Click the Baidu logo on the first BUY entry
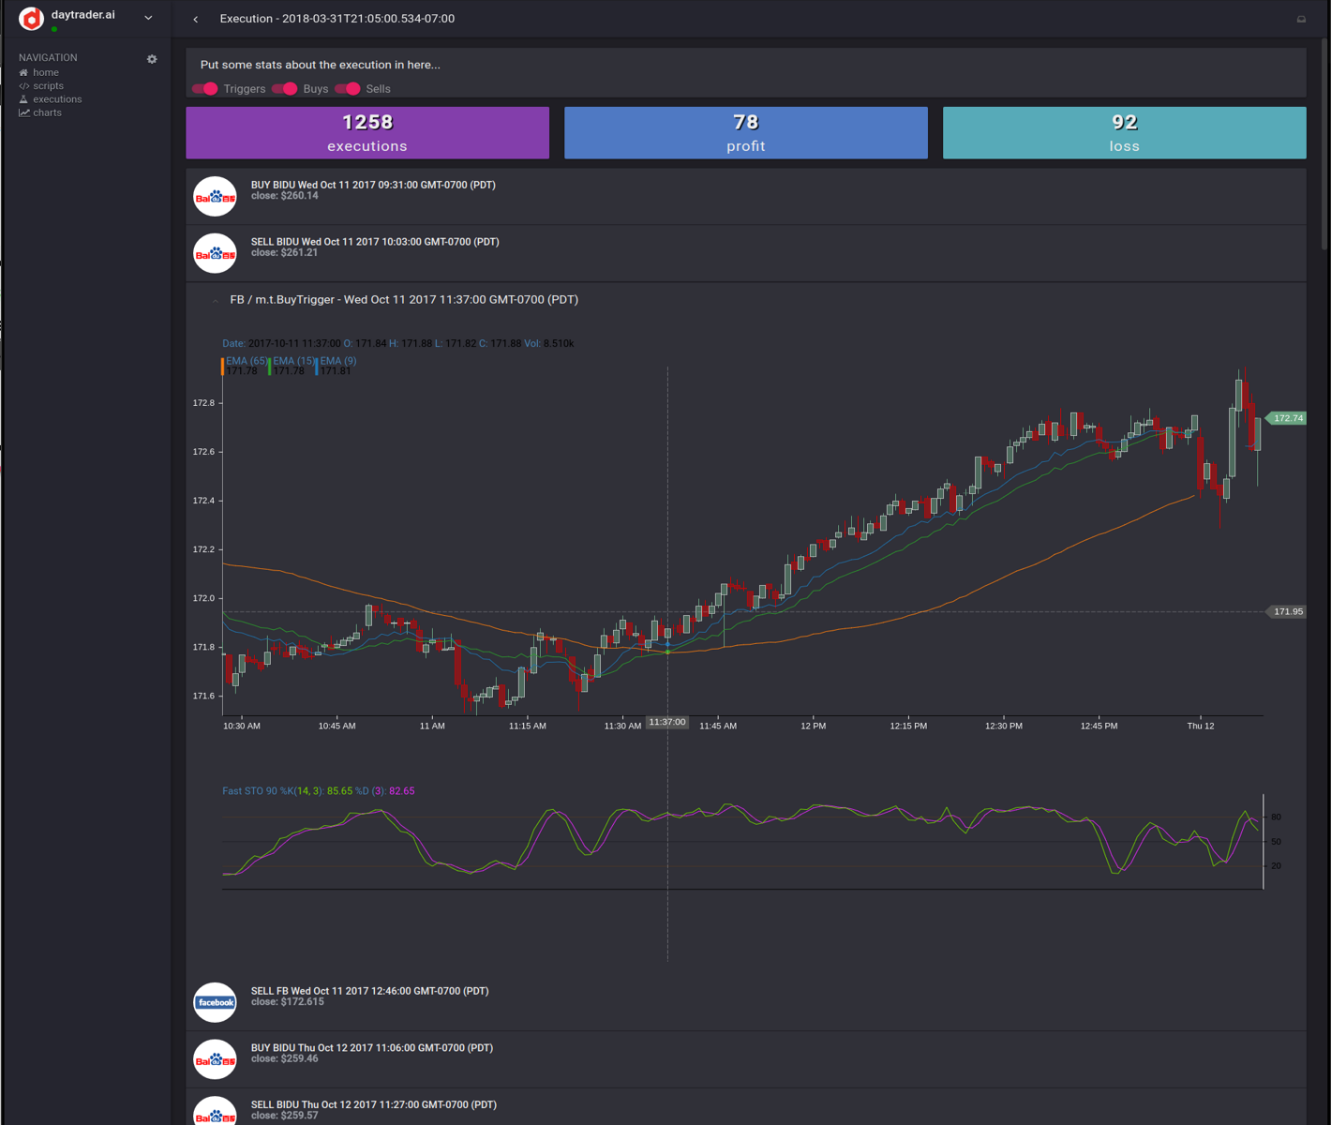 click(215, 196)
